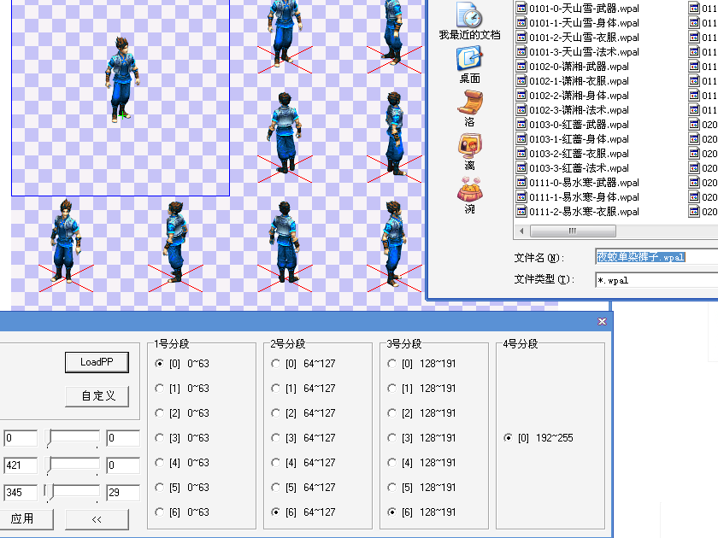The width and height of the screenshot is (718, 538).
Task: Open the 涴 sack-icon shortcut in the places bar
Action: (x=469, y=196)
